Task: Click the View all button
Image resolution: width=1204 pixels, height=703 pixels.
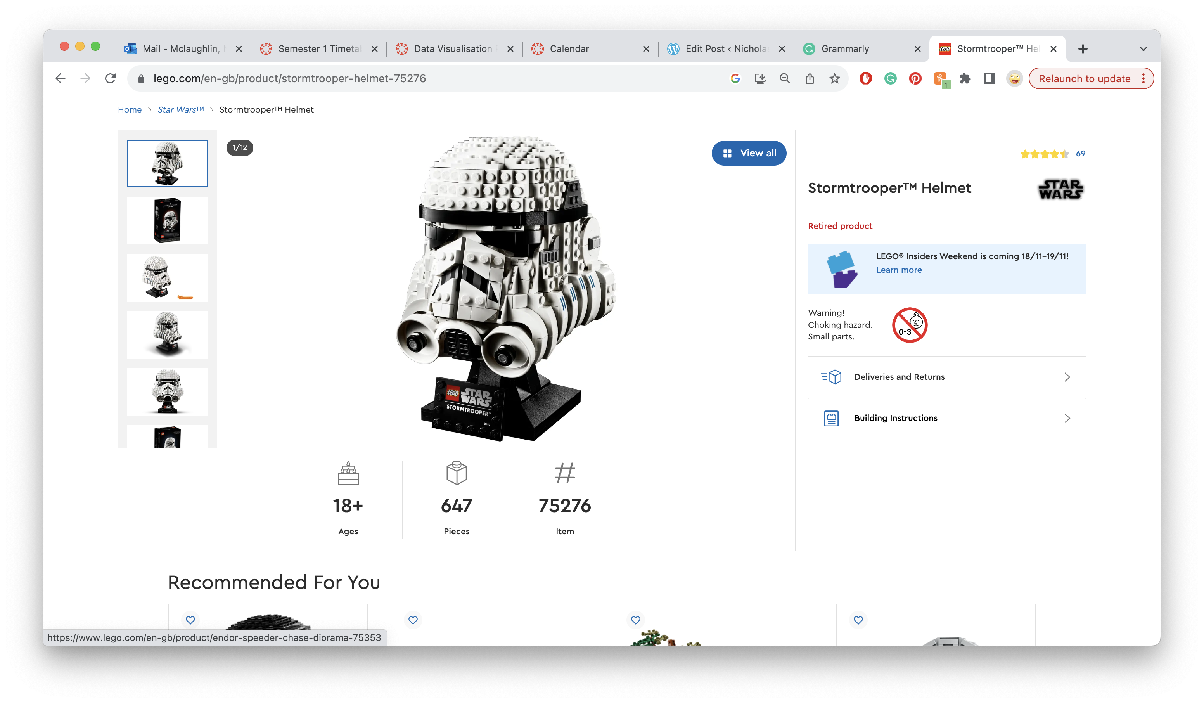Action: point(748,153)
